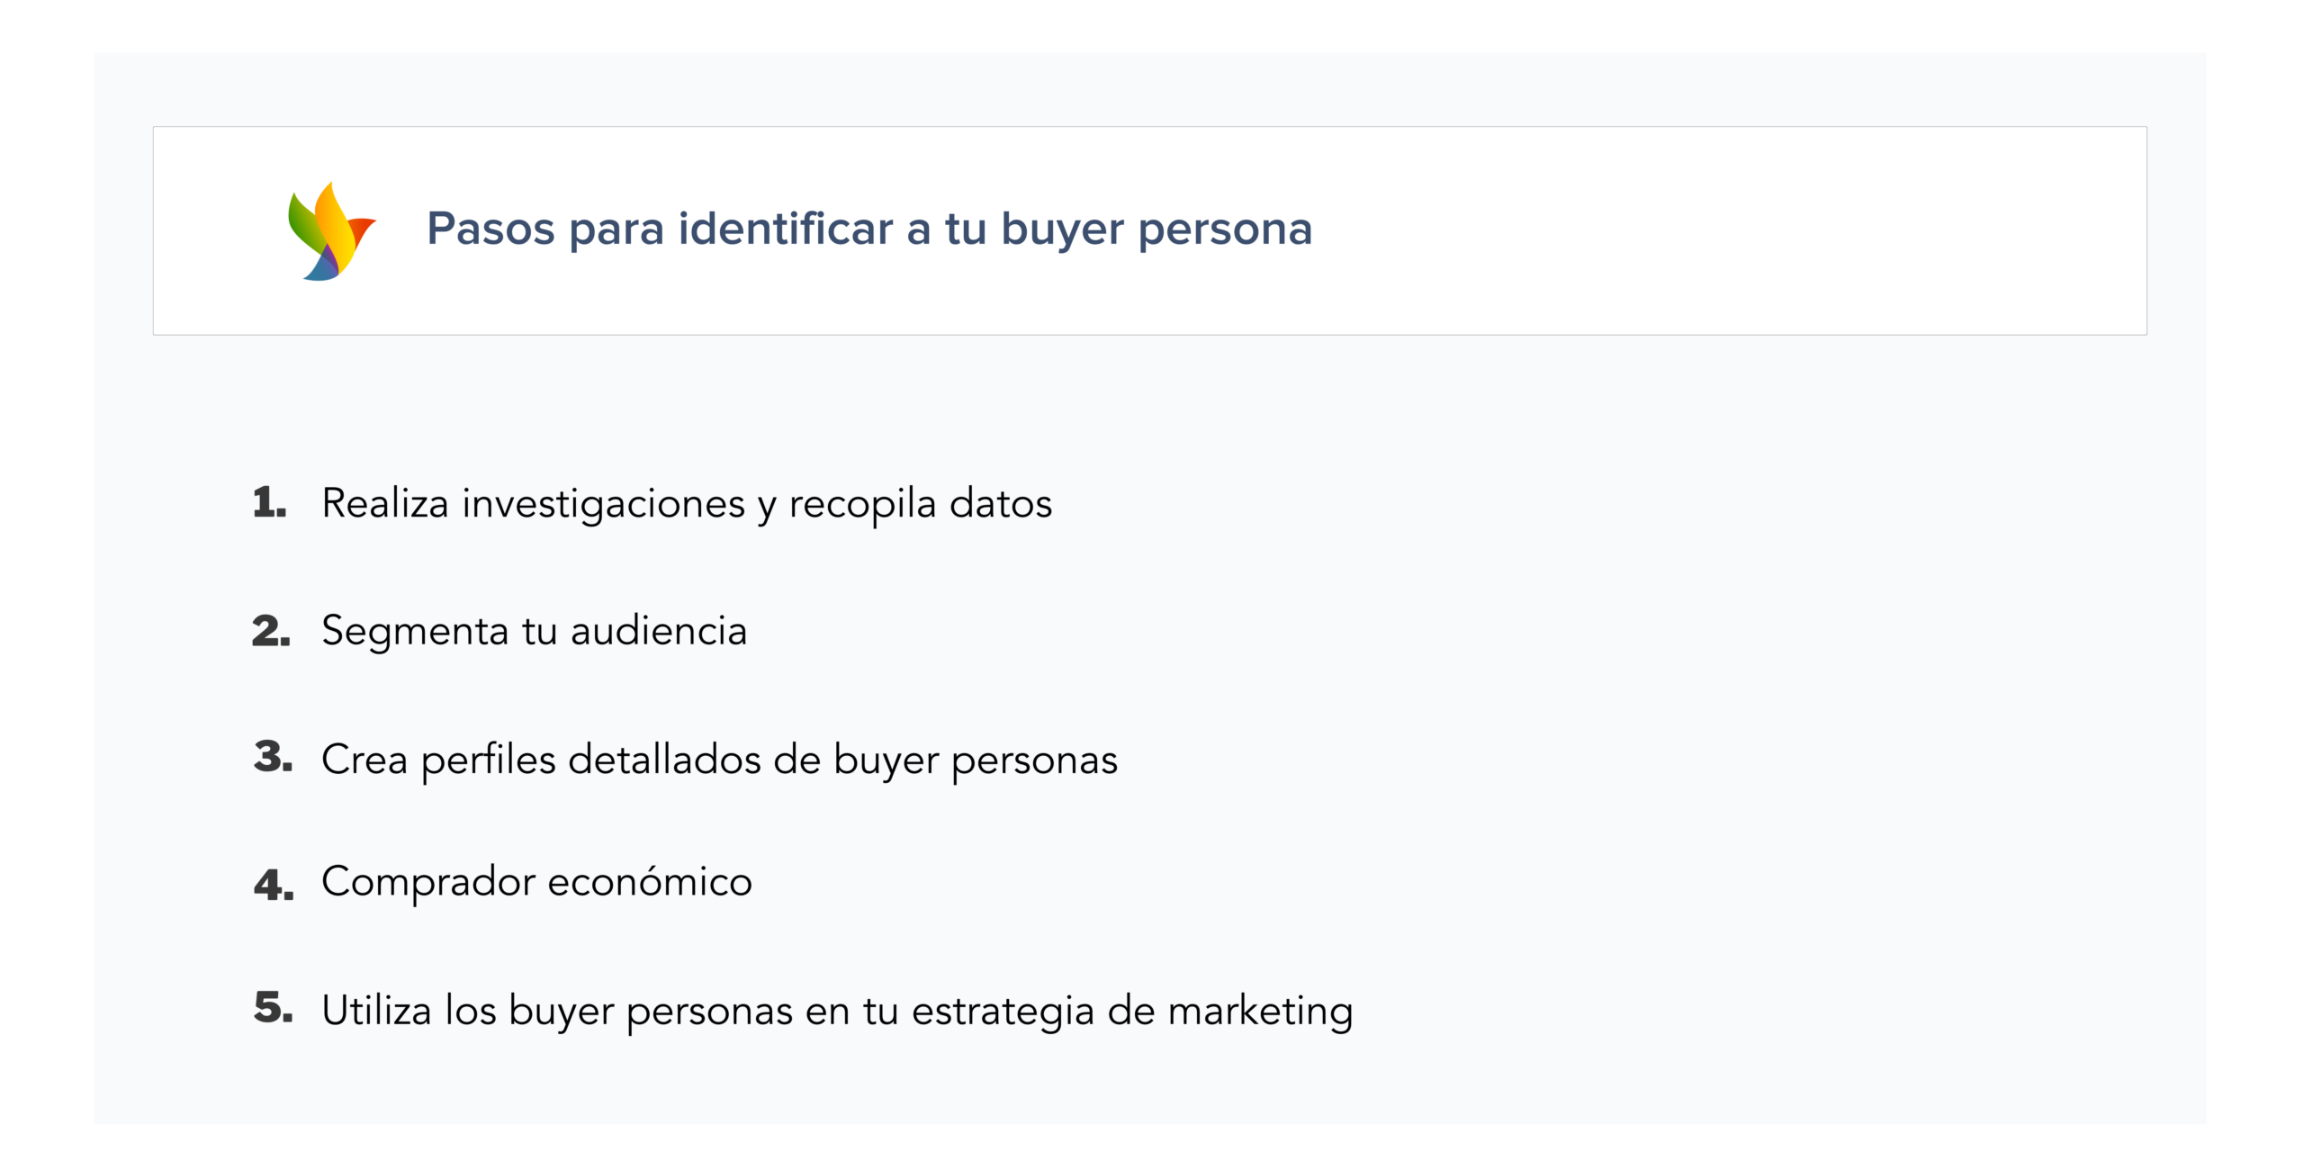The image size is (2304, 1152).
Task: Select 'Crea perfiles detallados de buyer personas'
Action: (719, 760)
